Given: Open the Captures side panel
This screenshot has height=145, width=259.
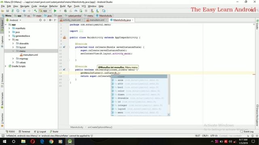Looking at the screenshot, I should (2, 42).
